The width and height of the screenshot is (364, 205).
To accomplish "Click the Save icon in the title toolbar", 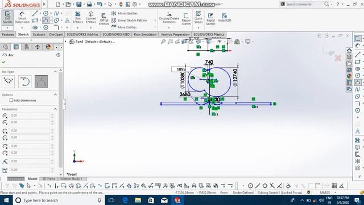I will 79,4.
